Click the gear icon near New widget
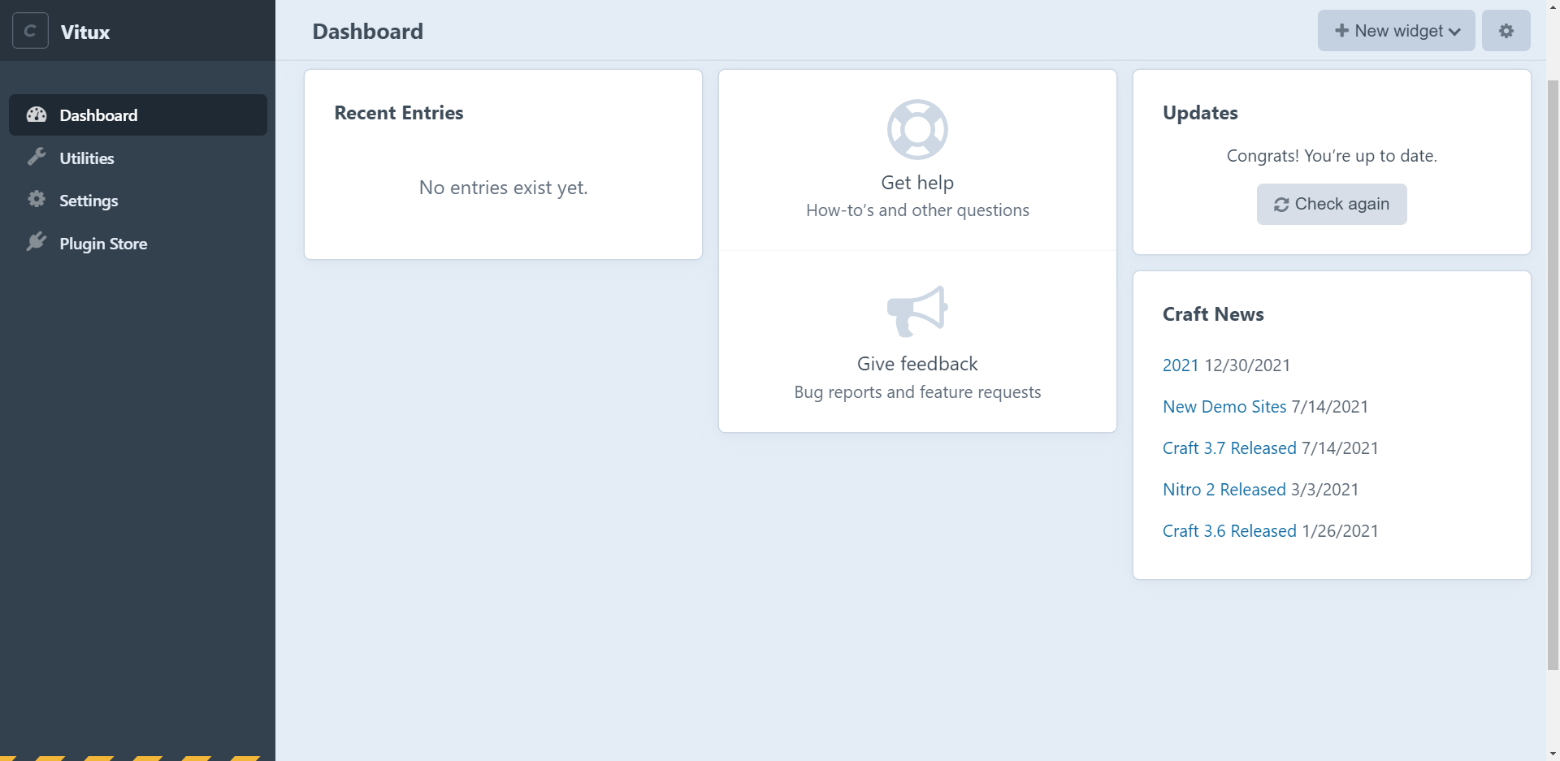Viewport: 1560px width, 761px height. 1506,30
